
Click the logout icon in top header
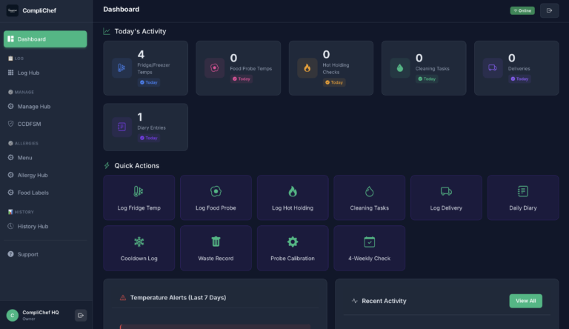[x=549, y=10]
